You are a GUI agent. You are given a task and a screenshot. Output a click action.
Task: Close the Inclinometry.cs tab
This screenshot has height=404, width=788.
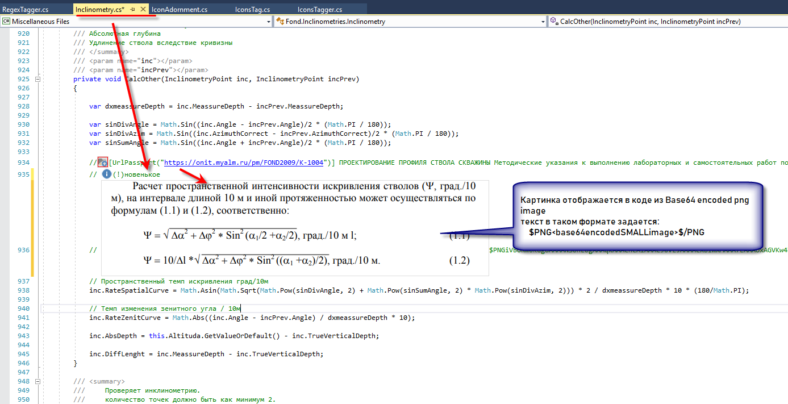[x=143, y=10]
